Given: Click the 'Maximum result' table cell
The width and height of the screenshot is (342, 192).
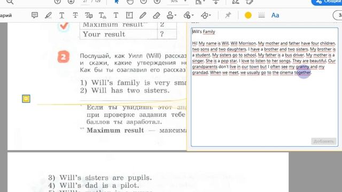Looking at the screenshot, I should click(119, 25).
